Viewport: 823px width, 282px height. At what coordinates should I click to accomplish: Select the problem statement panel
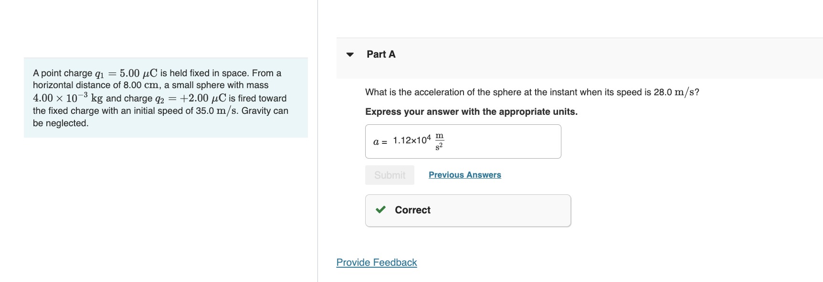point(165,98)
